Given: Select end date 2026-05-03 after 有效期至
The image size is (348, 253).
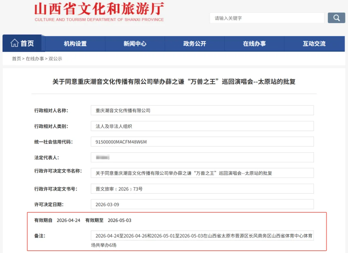Looking at the screenshot, I should (x=120, y=220).
